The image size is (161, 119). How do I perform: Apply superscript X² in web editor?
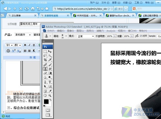(14, 50)
